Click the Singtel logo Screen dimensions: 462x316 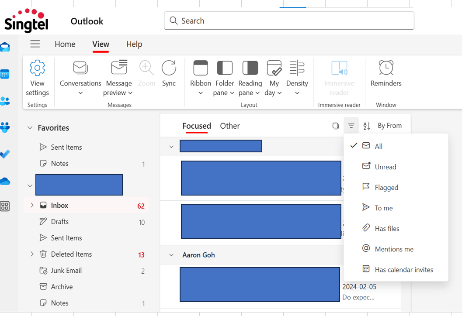coord(26,20)
